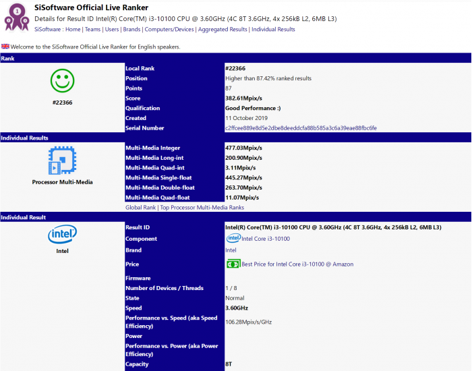Click the serial number hash link
Viewport: 472px width, 371px height.
coord(301,128)
